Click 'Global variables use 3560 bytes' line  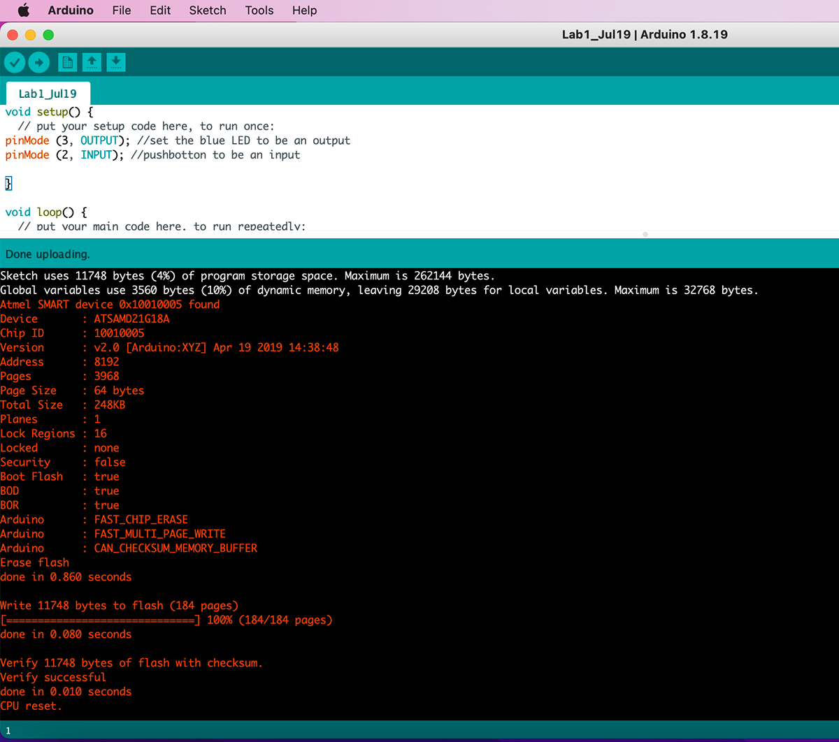pos(379,290)
